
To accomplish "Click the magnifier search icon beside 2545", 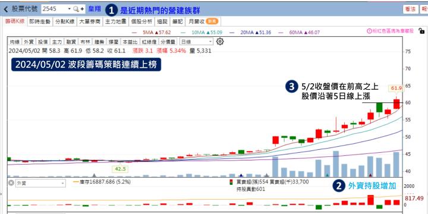I will (76, 9).
